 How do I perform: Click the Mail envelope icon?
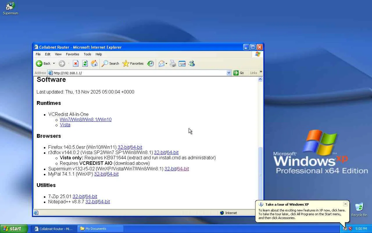161,63
